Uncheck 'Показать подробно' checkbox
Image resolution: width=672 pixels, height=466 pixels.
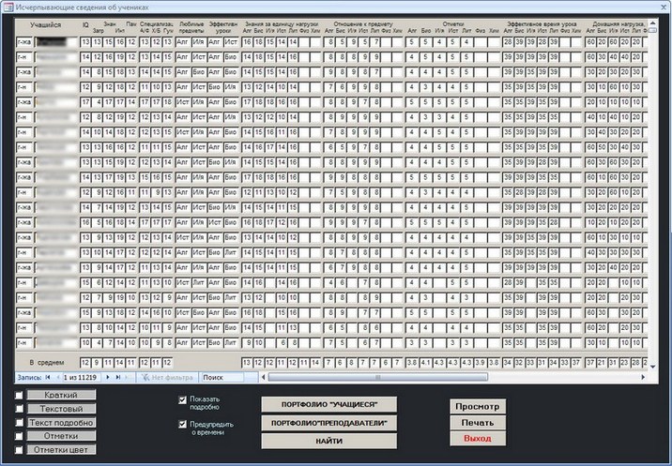click(183, 400)
